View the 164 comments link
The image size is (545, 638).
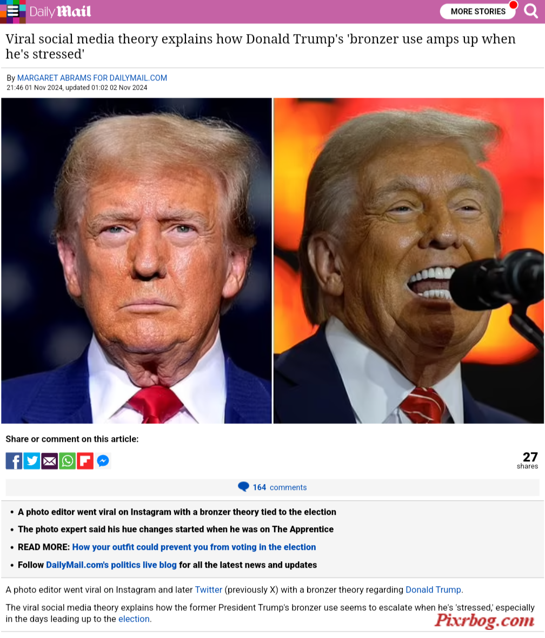point(280,487)
